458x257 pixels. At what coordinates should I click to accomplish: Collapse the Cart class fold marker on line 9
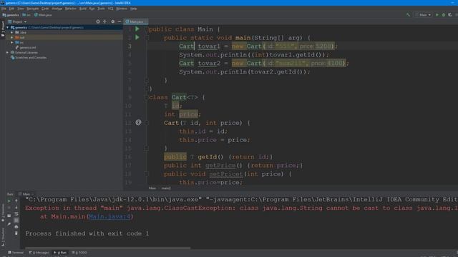click(147, 97)
